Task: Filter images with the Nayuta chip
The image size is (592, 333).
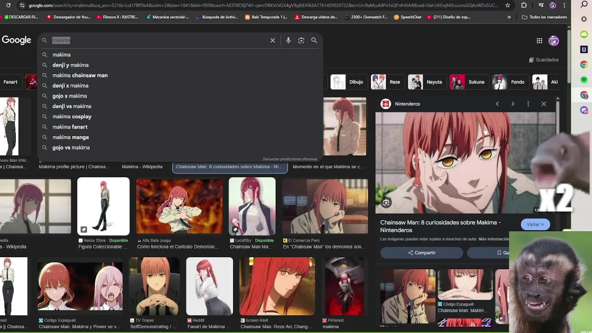Action: (x=426, y=82)
